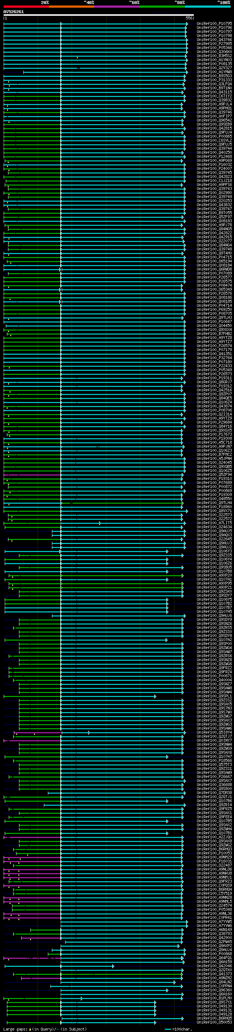This screenshot has width=234, height=1032.
Task: Select the UniRef100_A1YN03 label
Action: pyautogui.click(x=214, y=60)
